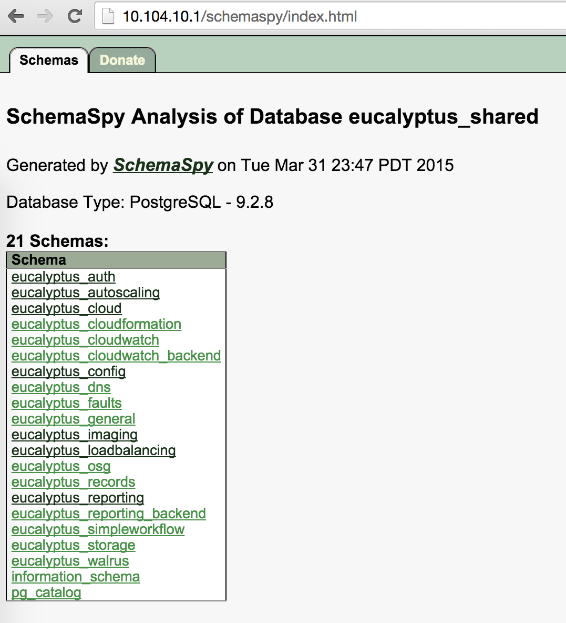Click the browser forward arrow
Viewport: 566px width, 623px height.
[x=45, y=16]
